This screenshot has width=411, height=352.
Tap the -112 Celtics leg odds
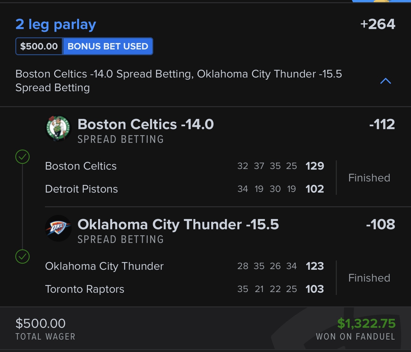382,124
